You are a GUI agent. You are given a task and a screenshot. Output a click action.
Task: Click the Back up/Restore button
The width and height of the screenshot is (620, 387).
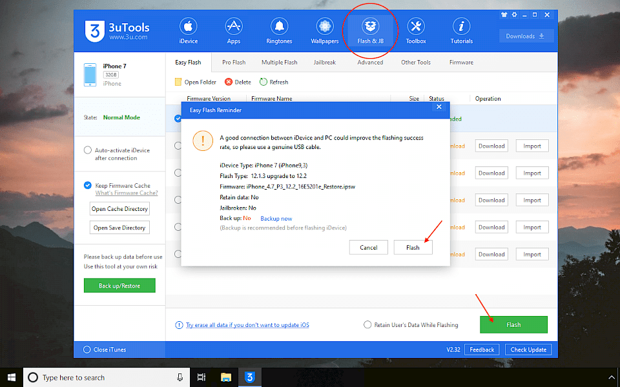119,286
